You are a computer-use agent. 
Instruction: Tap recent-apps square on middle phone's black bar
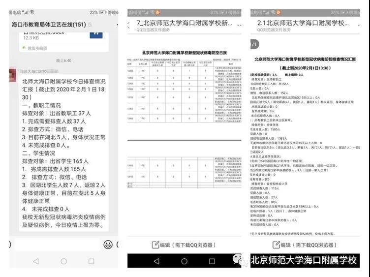point(212,261)
